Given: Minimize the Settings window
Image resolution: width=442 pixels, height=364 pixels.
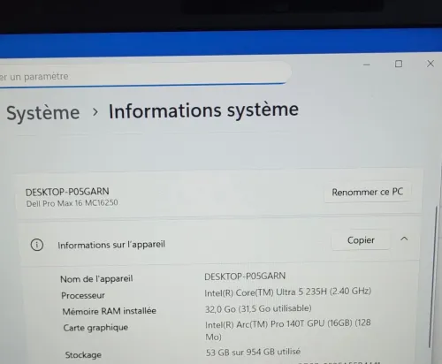Looking at the screenshot, I should point(367,64).
